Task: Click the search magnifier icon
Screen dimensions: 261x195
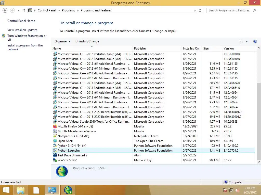Action: (254, 10)
